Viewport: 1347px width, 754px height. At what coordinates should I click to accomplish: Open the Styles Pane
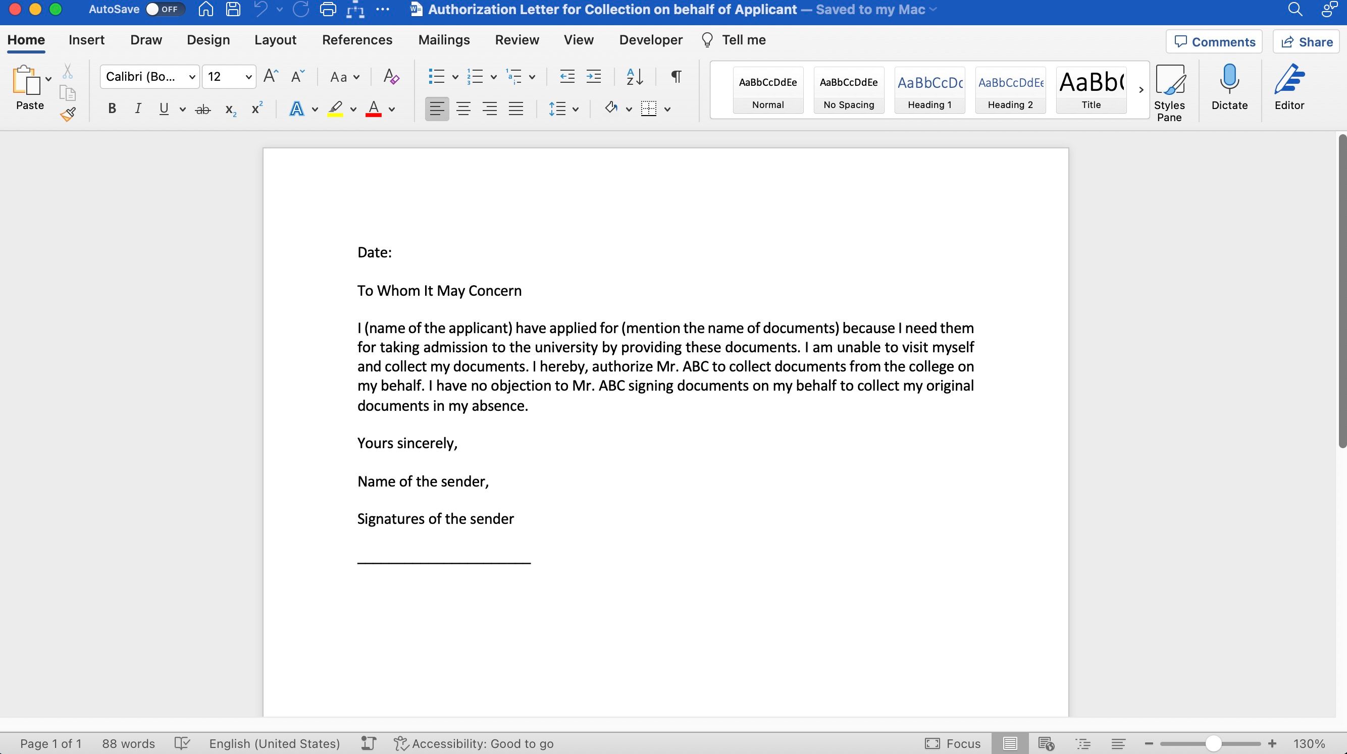click(1169, 93)
